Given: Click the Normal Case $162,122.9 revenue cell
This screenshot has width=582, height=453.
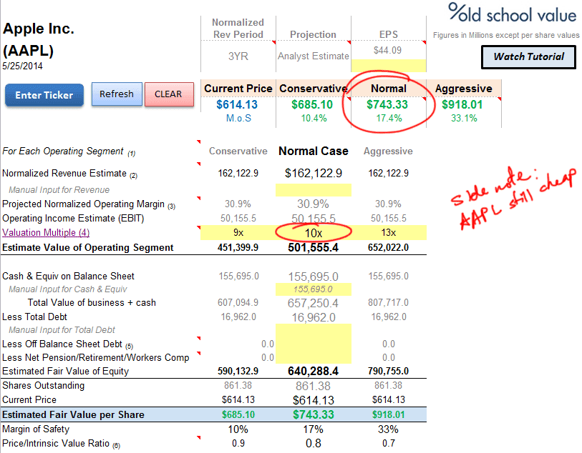Looking at the screenshot, I should pyautogui.click(x=314, y=174).
